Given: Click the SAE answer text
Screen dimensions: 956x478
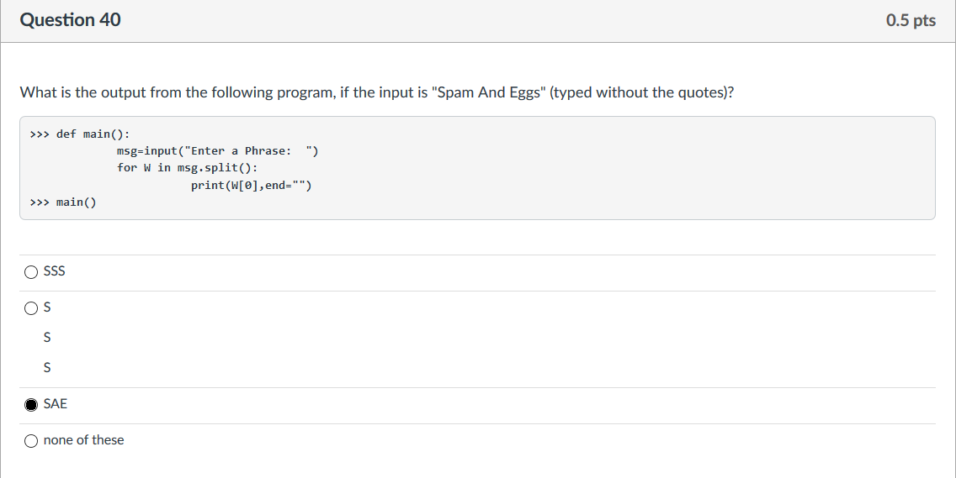Looking at the screenshot, I should [x=56, y=404].
